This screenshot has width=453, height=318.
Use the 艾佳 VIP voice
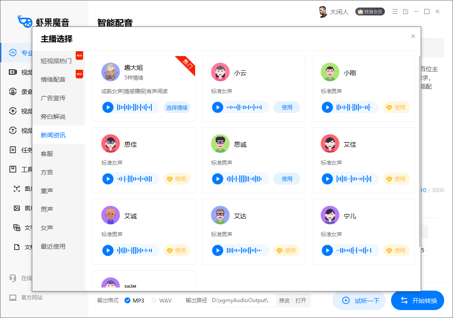(x=396, y=179)
